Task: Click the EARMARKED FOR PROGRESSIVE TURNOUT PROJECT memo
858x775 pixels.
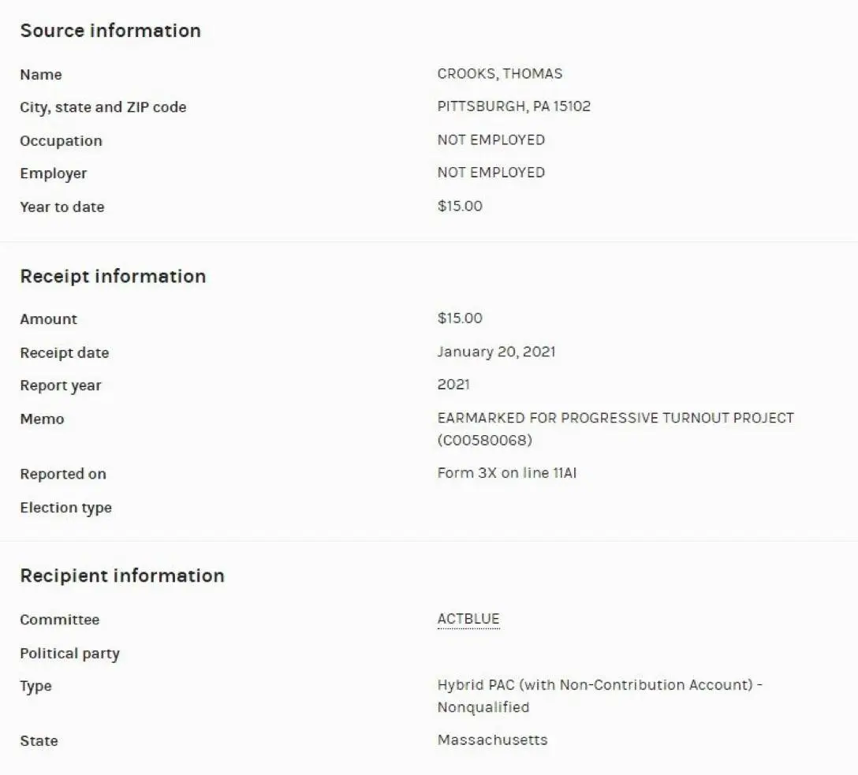Action: [615, 418]
